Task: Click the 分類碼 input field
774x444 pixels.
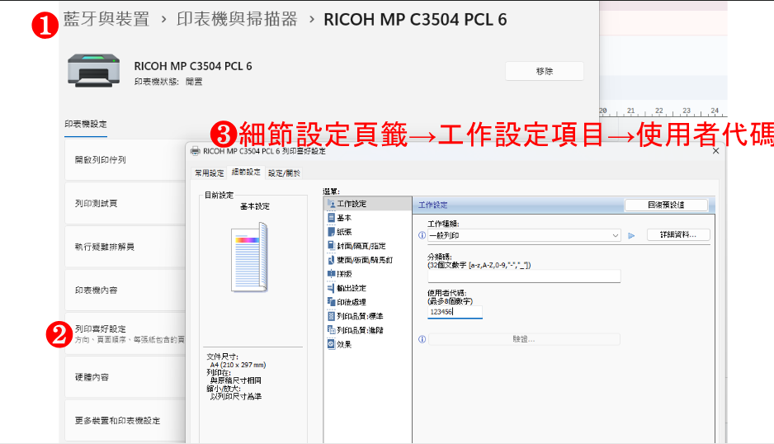Action: point(524,276)
